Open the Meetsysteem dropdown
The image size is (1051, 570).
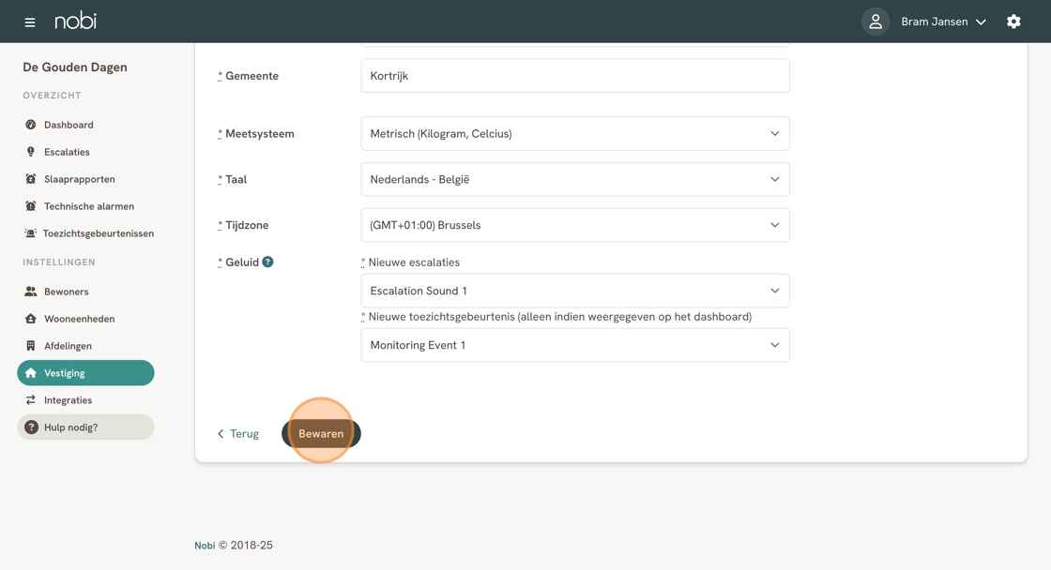[574, 134]
